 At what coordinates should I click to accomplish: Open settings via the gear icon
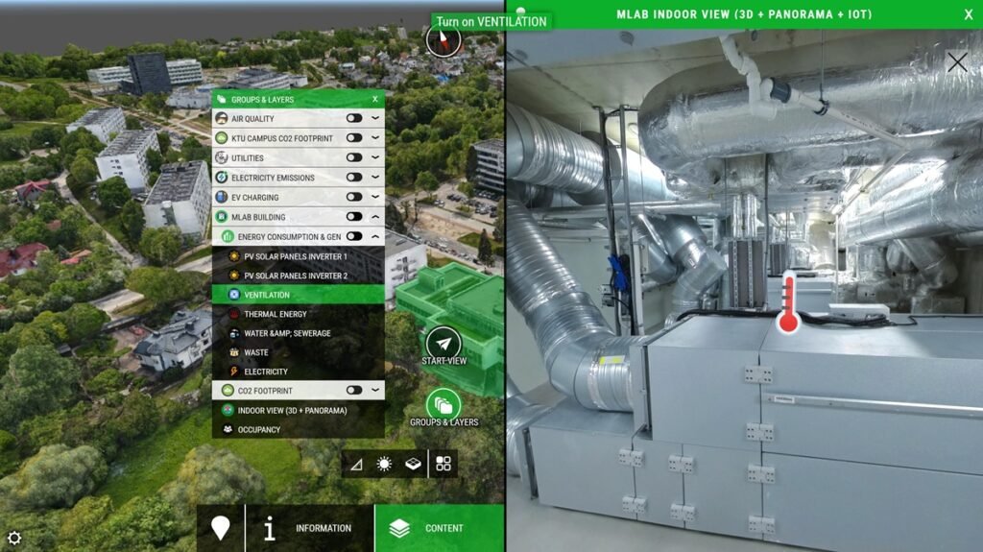point(14,538)
